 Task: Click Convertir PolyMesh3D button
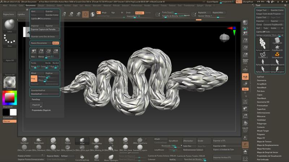(274, 24)
